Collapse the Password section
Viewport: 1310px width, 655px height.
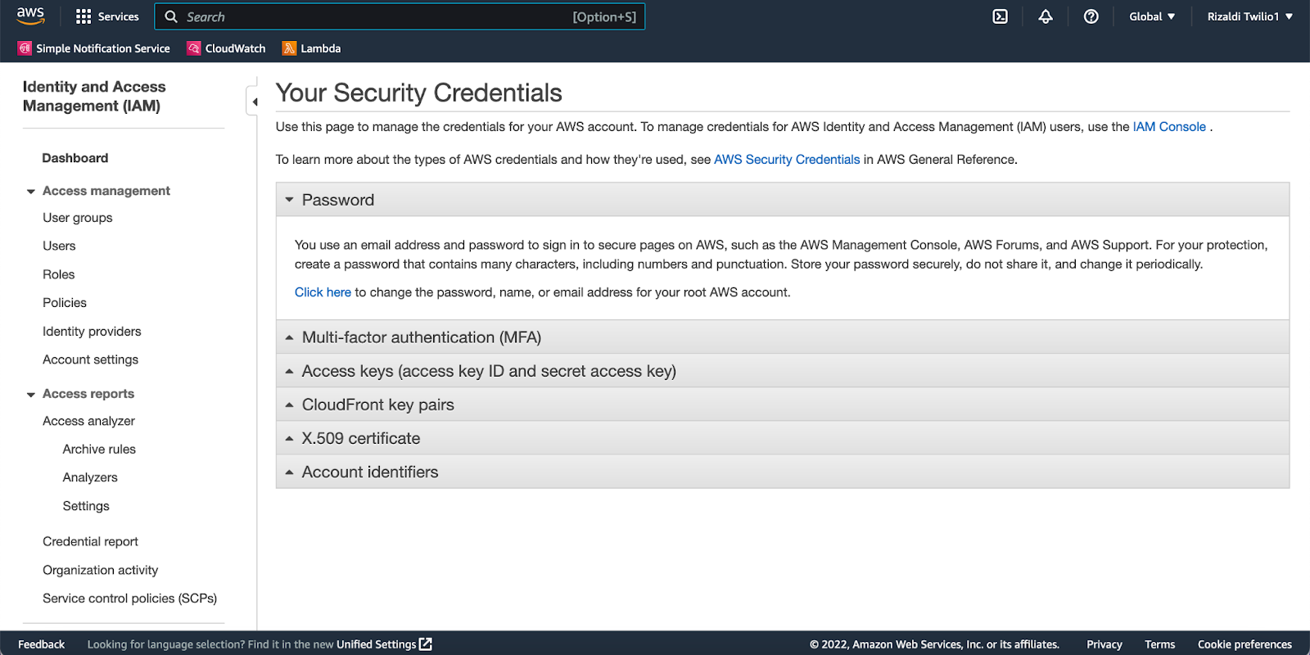(x=783, y=200)
